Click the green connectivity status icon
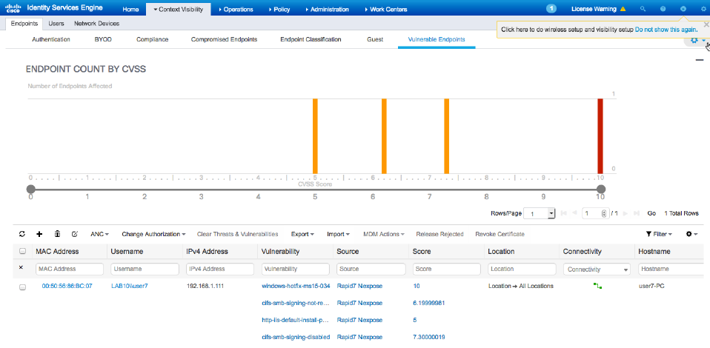Viewport: 710px width, 348px height. coord(597,286)
